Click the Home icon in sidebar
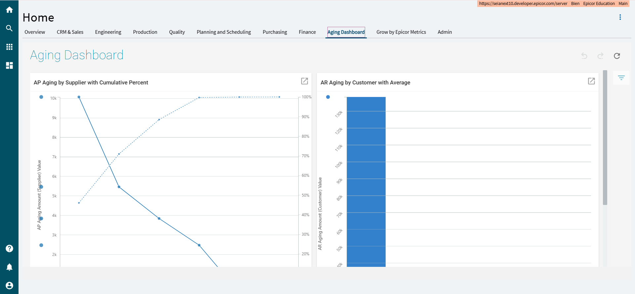This screenshot has width=635, height=294. (9, 10)
